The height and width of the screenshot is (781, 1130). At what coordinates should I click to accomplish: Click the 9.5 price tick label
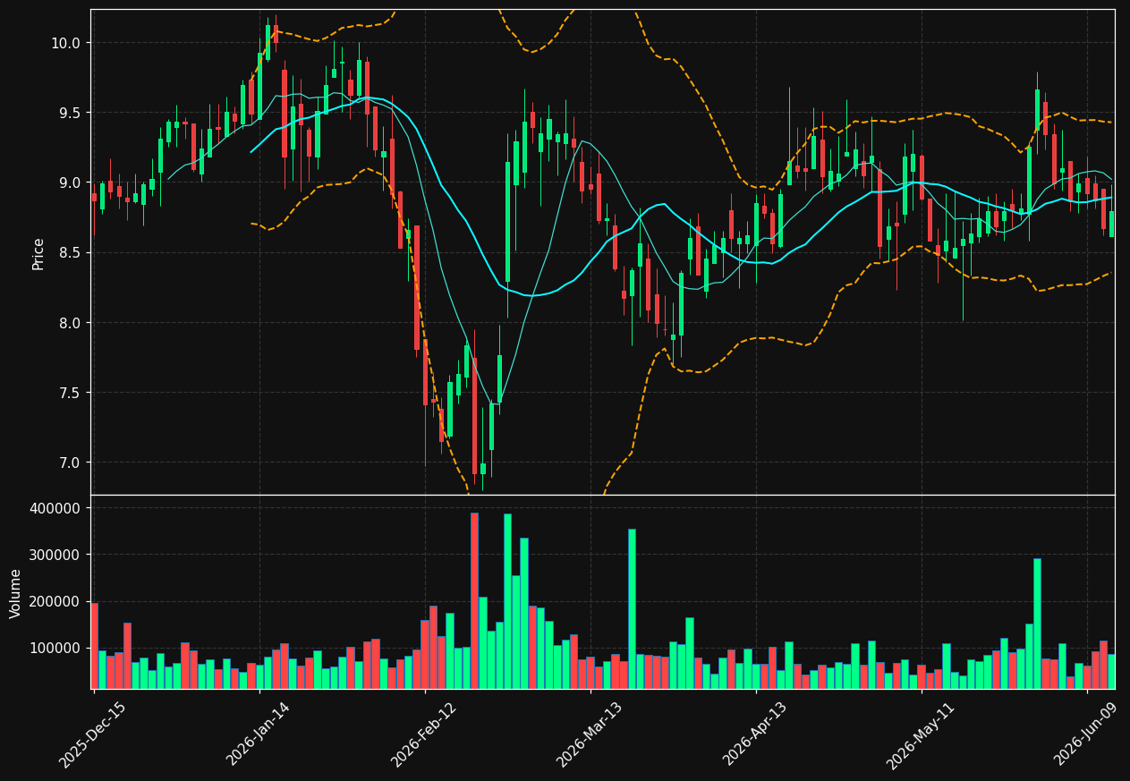tap(68, 113)
